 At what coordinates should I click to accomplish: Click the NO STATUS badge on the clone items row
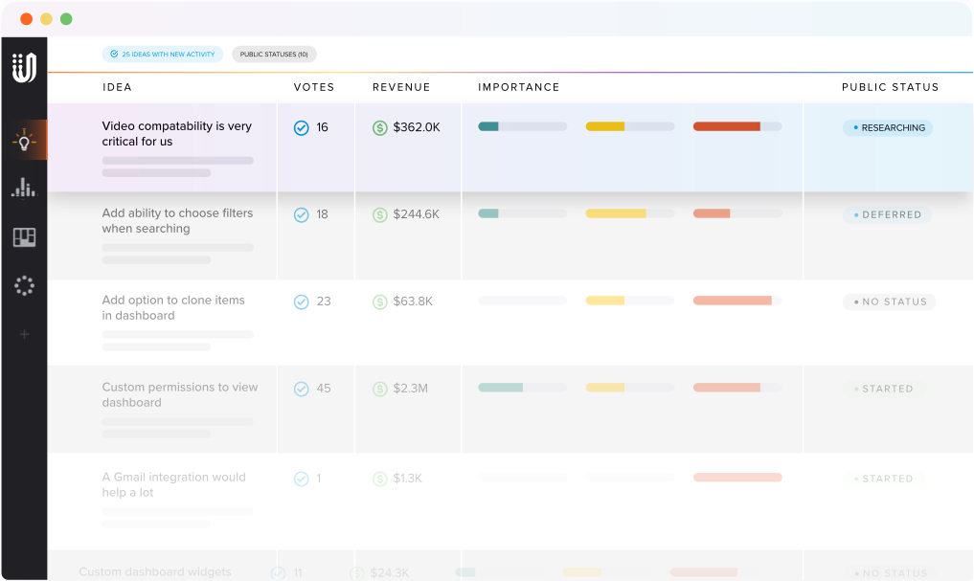coord(889,302)
